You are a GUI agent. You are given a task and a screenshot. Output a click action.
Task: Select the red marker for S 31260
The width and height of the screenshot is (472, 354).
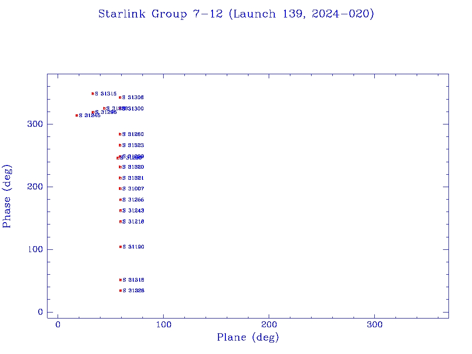[120, 134]
